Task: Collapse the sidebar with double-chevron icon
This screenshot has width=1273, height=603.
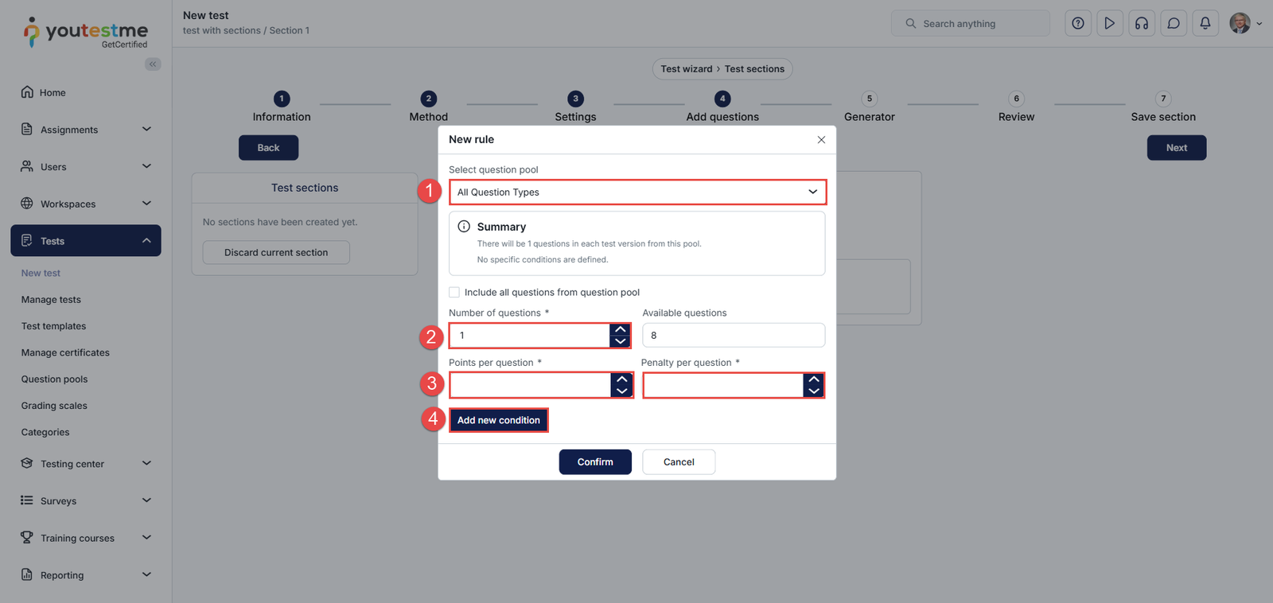Action: [x=153, y=64]
